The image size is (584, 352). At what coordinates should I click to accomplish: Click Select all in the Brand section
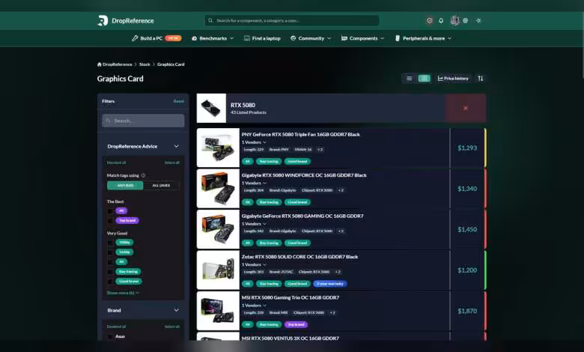(172, 327)
